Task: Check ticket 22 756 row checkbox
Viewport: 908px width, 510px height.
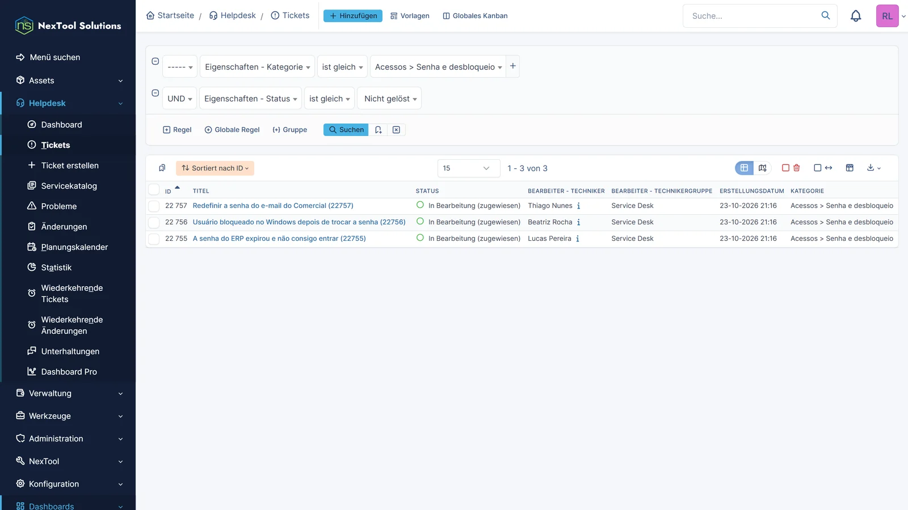Action: tap(154, 222)
